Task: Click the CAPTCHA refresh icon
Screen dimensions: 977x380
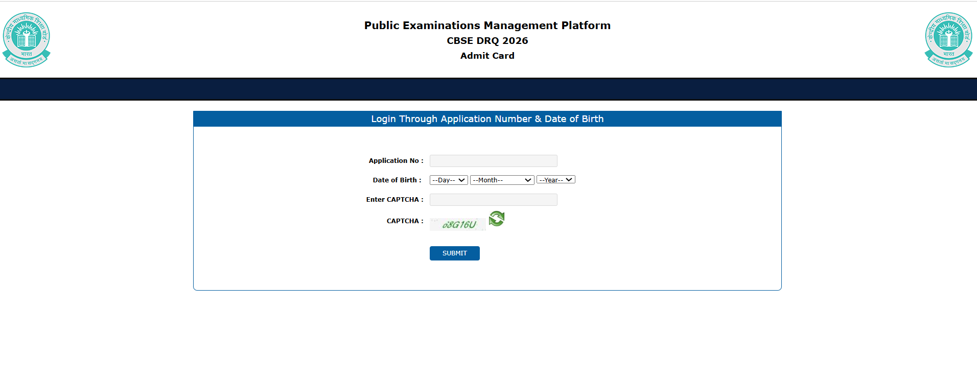Action: 497,219
